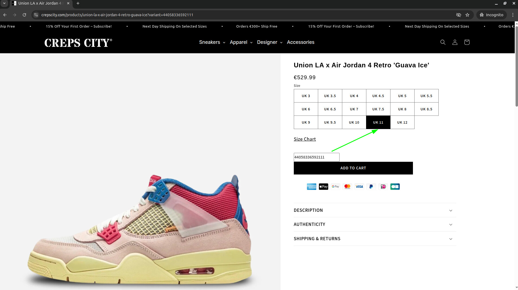Select size UK 9.5
The image size is (518, 290).
click(x=330, y=122)
